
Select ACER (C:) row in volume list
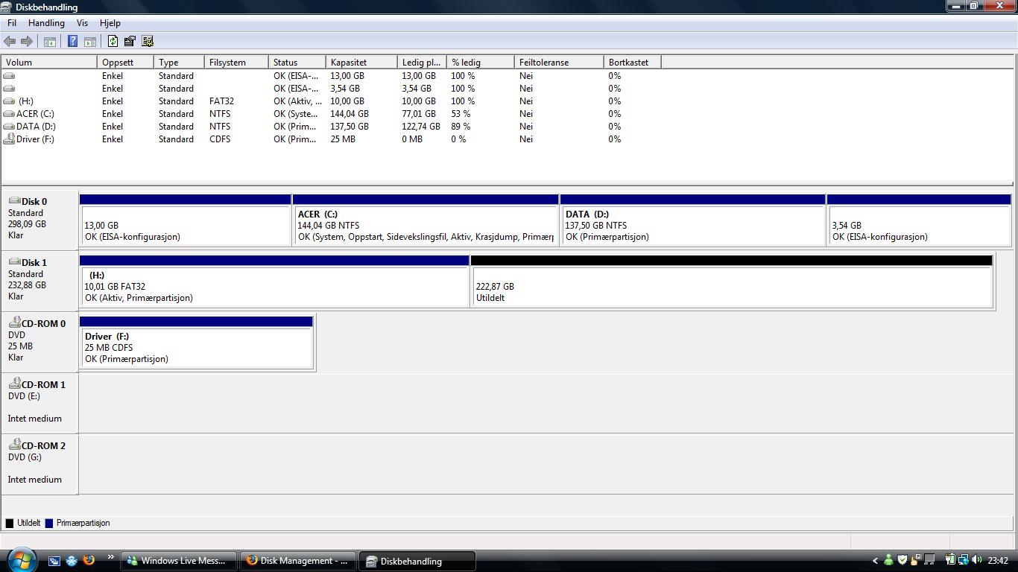pyautogui.click(x=331, y=114)
